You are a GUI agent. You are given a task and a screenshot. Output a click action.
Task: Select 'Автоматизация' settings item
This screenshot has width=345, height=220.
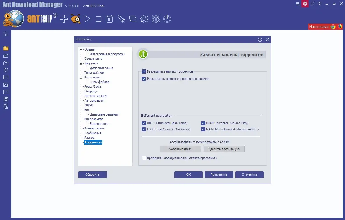[96, 96]
